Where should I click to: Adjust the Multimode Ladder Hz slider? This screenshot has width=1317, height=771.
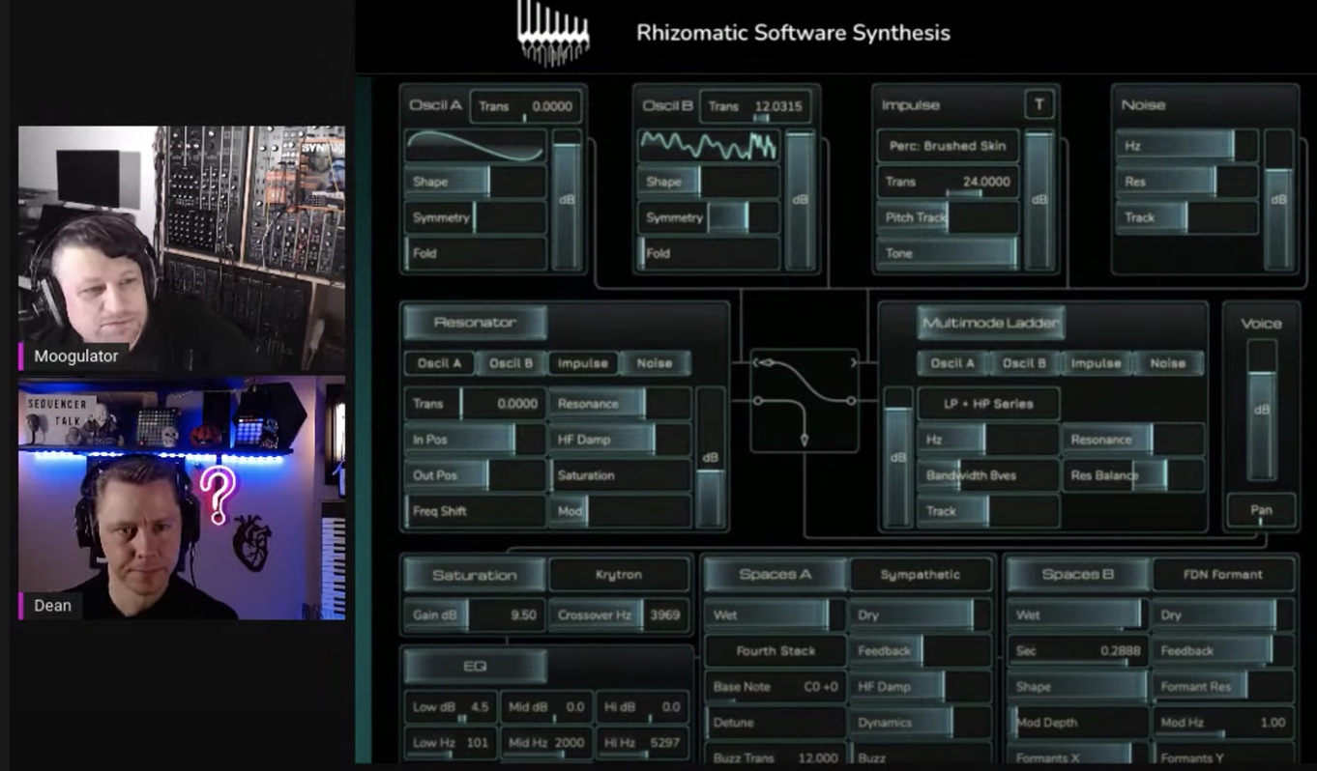tap(988, 440)
